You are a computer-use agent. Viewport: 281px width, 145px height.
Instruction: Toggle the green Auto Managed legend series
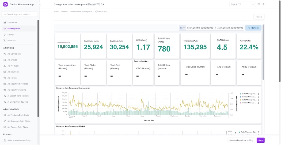pyautogui.click(x=249, y=94)
